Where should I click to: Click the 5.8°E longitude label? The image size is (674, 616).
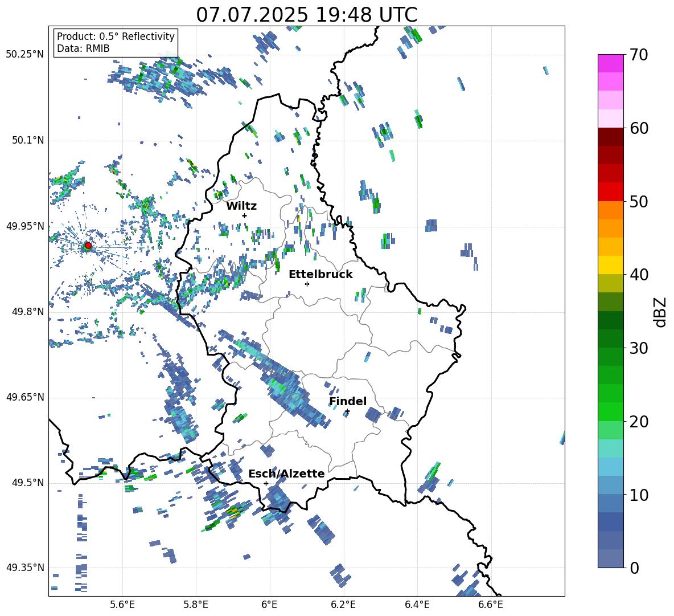coord(196,605)
